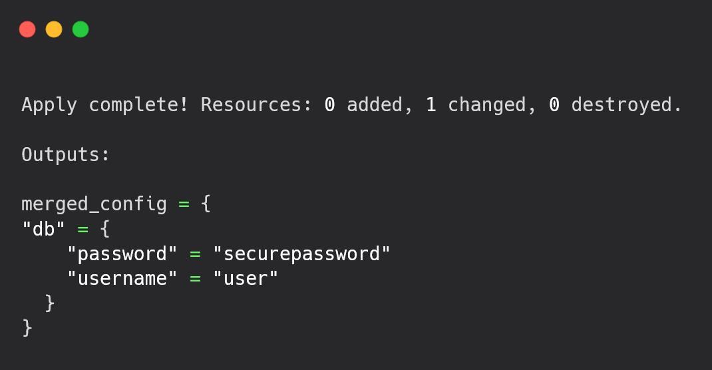Click the green equals sign after merged_config
This screenshot has width=712, height=370.
point(184,204)
